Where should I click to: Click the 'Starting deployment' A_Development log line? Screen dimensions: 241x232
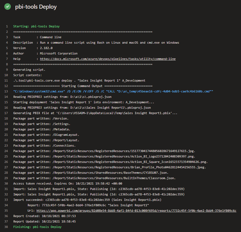(84, 102)
